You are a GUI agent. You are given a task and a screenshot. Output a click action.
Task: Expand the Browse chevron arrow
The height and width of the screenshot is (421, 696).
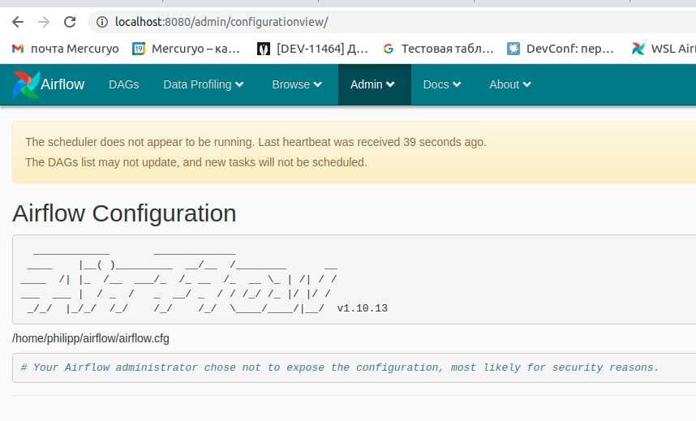[317, 84]
